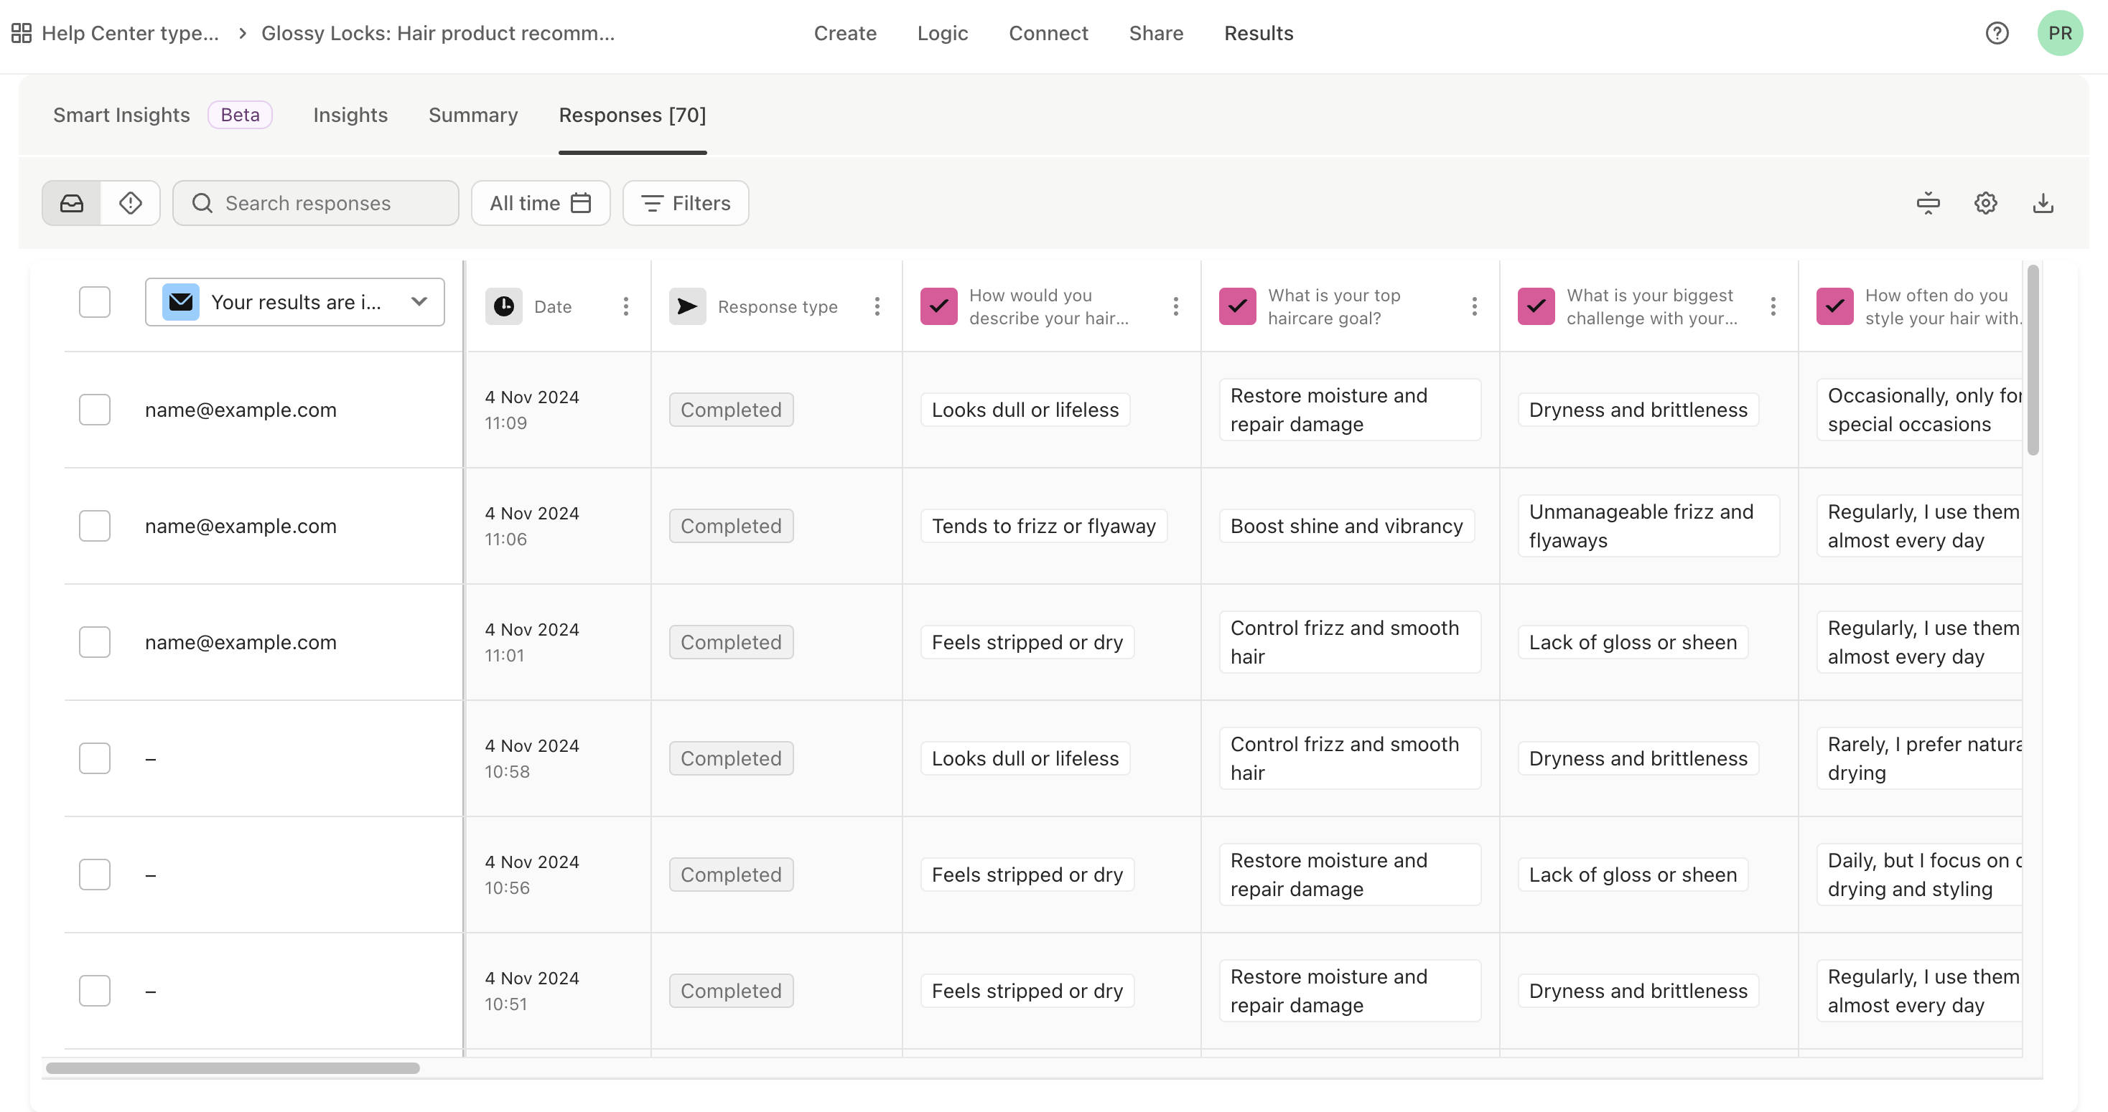Click pink checkmark icon for top haircare goal
This screenshot has height=1112, width=2108.
[x=1237, y=306]
